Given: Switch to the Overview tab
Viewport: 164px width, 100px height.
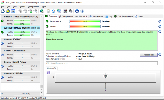Looking at the screenshot, I should coord(51,16).
